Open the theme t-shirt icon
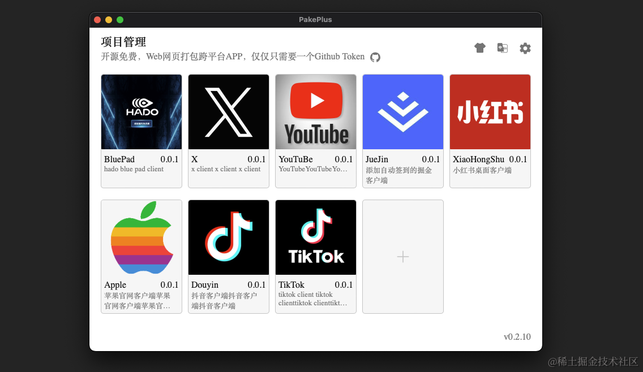This screenshot has height=372, width=643. (480, 48)
